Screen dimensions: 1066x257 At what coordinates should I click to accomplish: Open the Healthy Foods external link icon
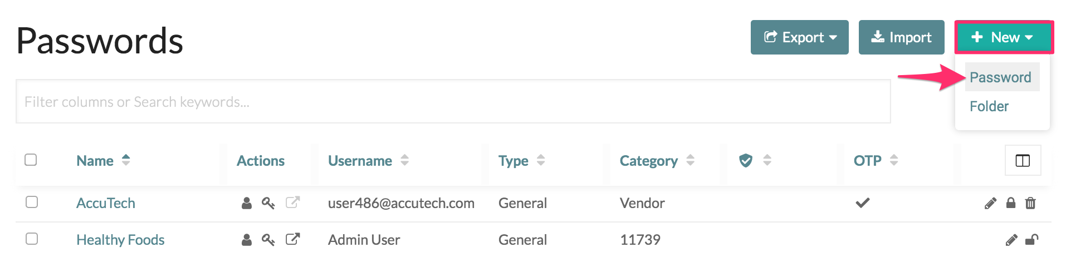coord(293,239)
